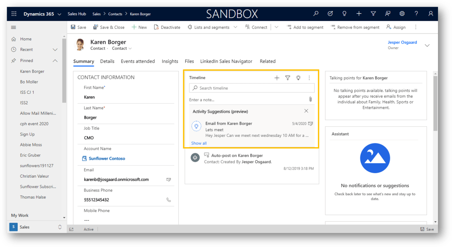Open the app launcher waffle icon
This screenshot has height=247, width=452.
(14, 14)
